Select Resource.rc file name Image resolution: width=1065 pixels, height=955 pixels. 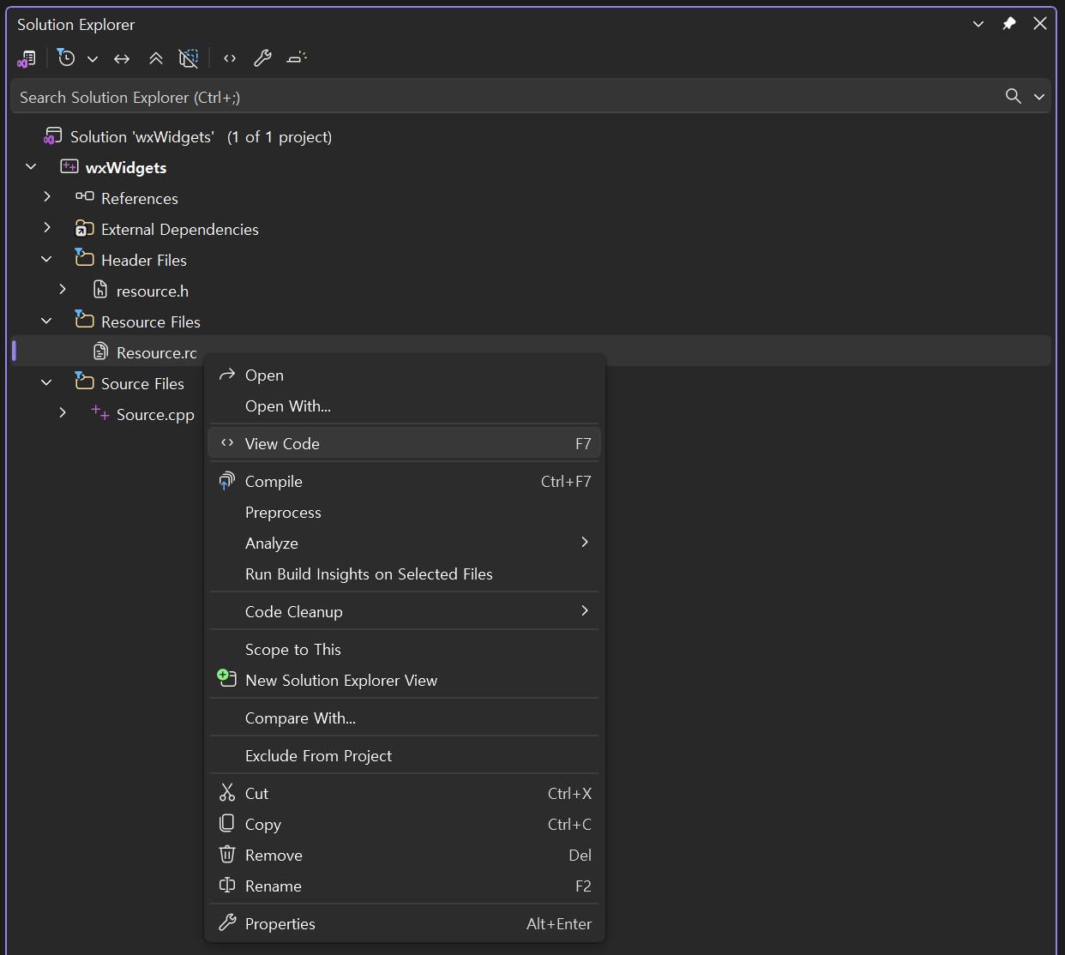pyautogui.click(x=157, y=353)
